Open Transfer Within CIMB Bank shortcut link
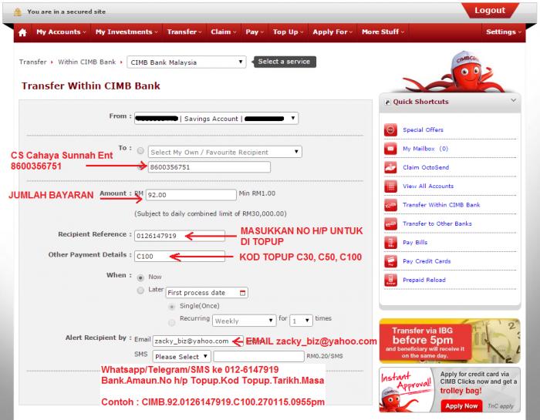 tap(441, 205)
